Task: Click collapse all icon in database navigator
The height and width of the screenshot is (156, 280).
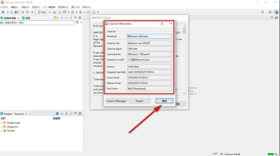Action: [62, 18]
